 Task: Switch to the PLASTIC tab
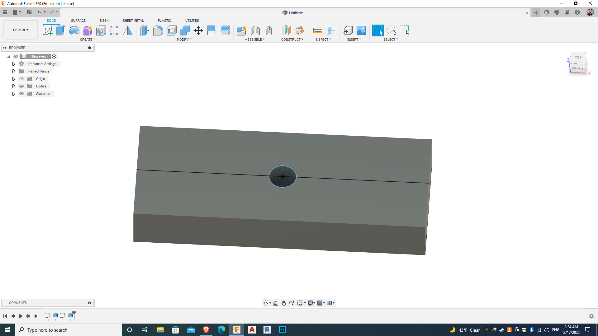164,21
